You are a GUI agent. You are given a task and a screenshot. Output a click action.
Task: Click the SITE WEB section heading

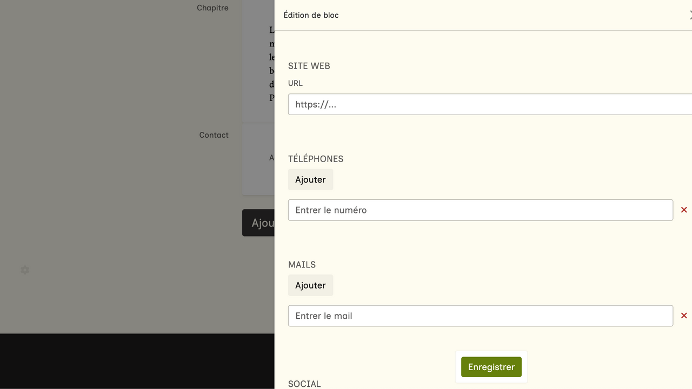coord(309,66)
